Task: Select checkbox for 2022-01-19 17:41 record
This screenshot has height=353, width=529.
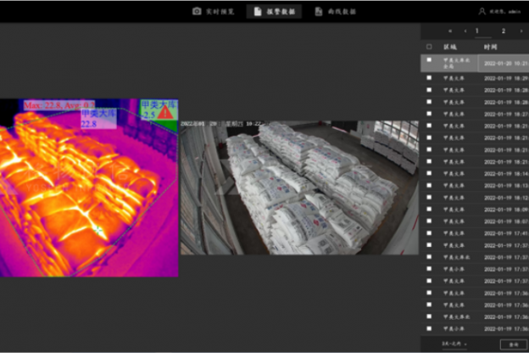Action: (429, 233)
